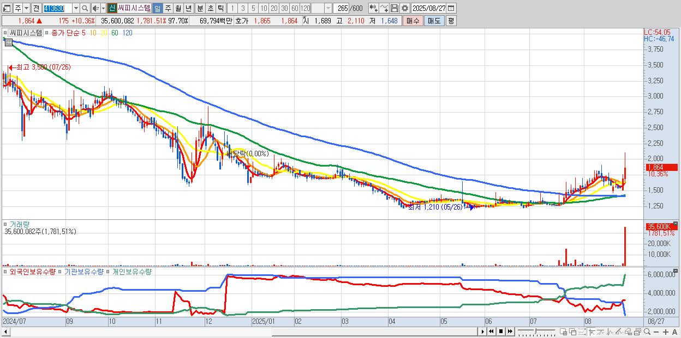
Task: Click the zigzag price line icon
Action: (610, 332)
